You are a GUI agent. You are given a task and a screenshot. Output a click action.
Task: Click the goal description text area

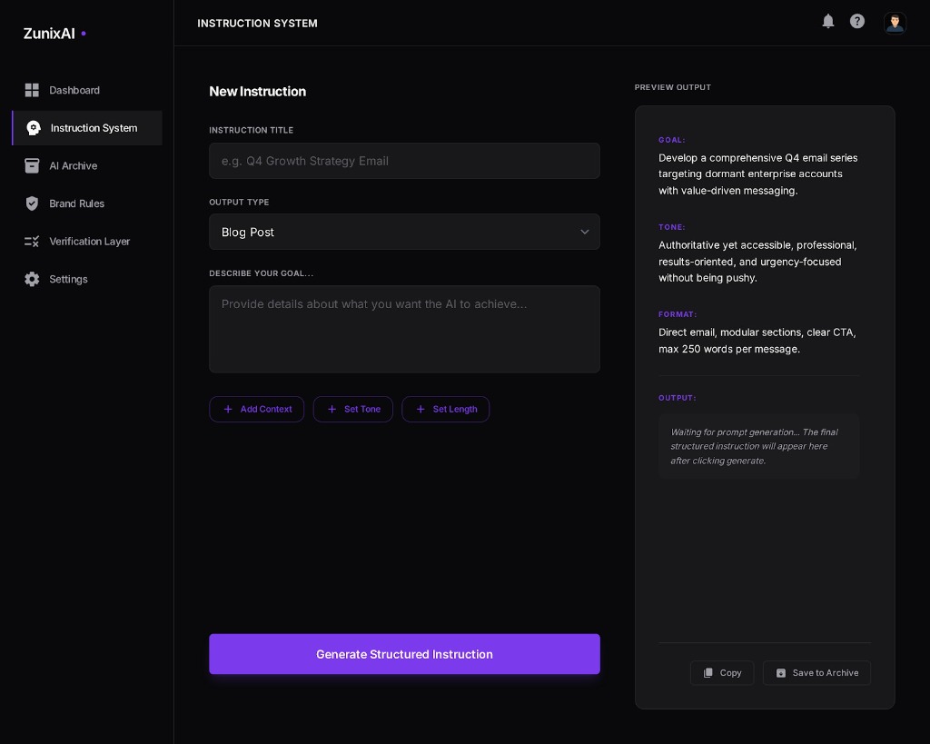(404, 329)
